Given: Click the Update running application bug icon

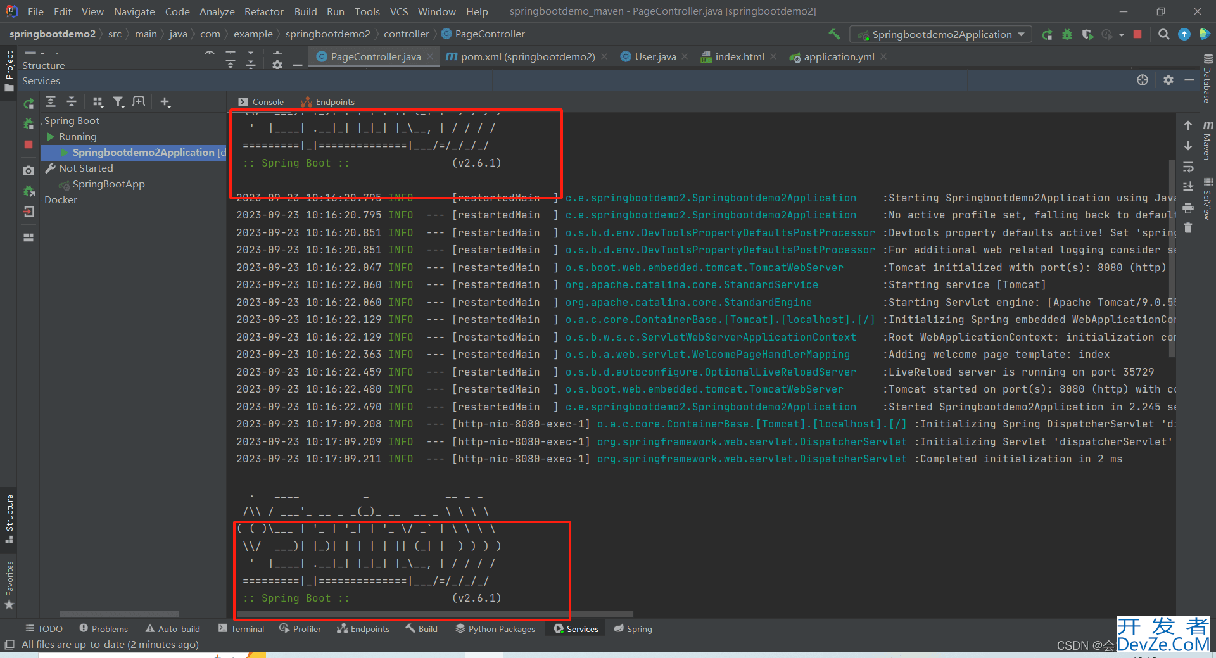Looking at the screenshot, I should (x=28, y=191).
